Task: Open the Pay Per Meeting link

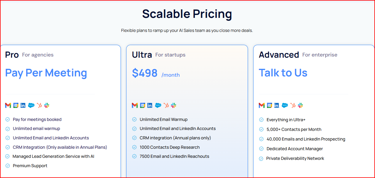Action: point(46,73)
